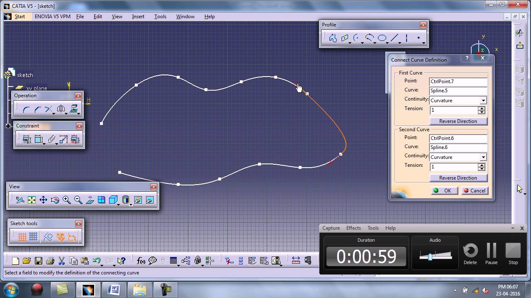Open the Tools menu in CATIA
Image resolution: width=531 pixels, height=298 pixels.
pyautogui.click(x=160, y=17)
